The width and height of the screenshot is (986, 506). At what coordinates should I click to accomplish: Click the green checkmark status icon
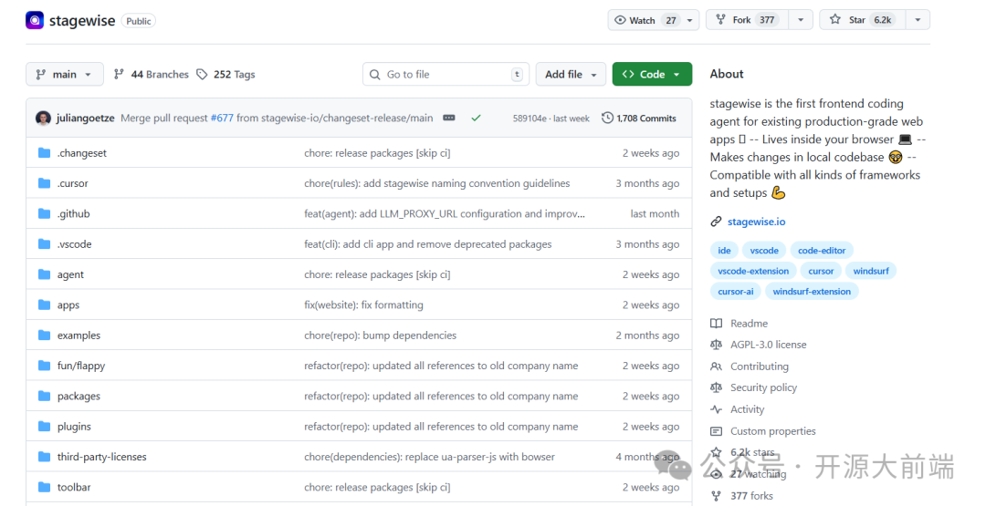click(476, 118)
